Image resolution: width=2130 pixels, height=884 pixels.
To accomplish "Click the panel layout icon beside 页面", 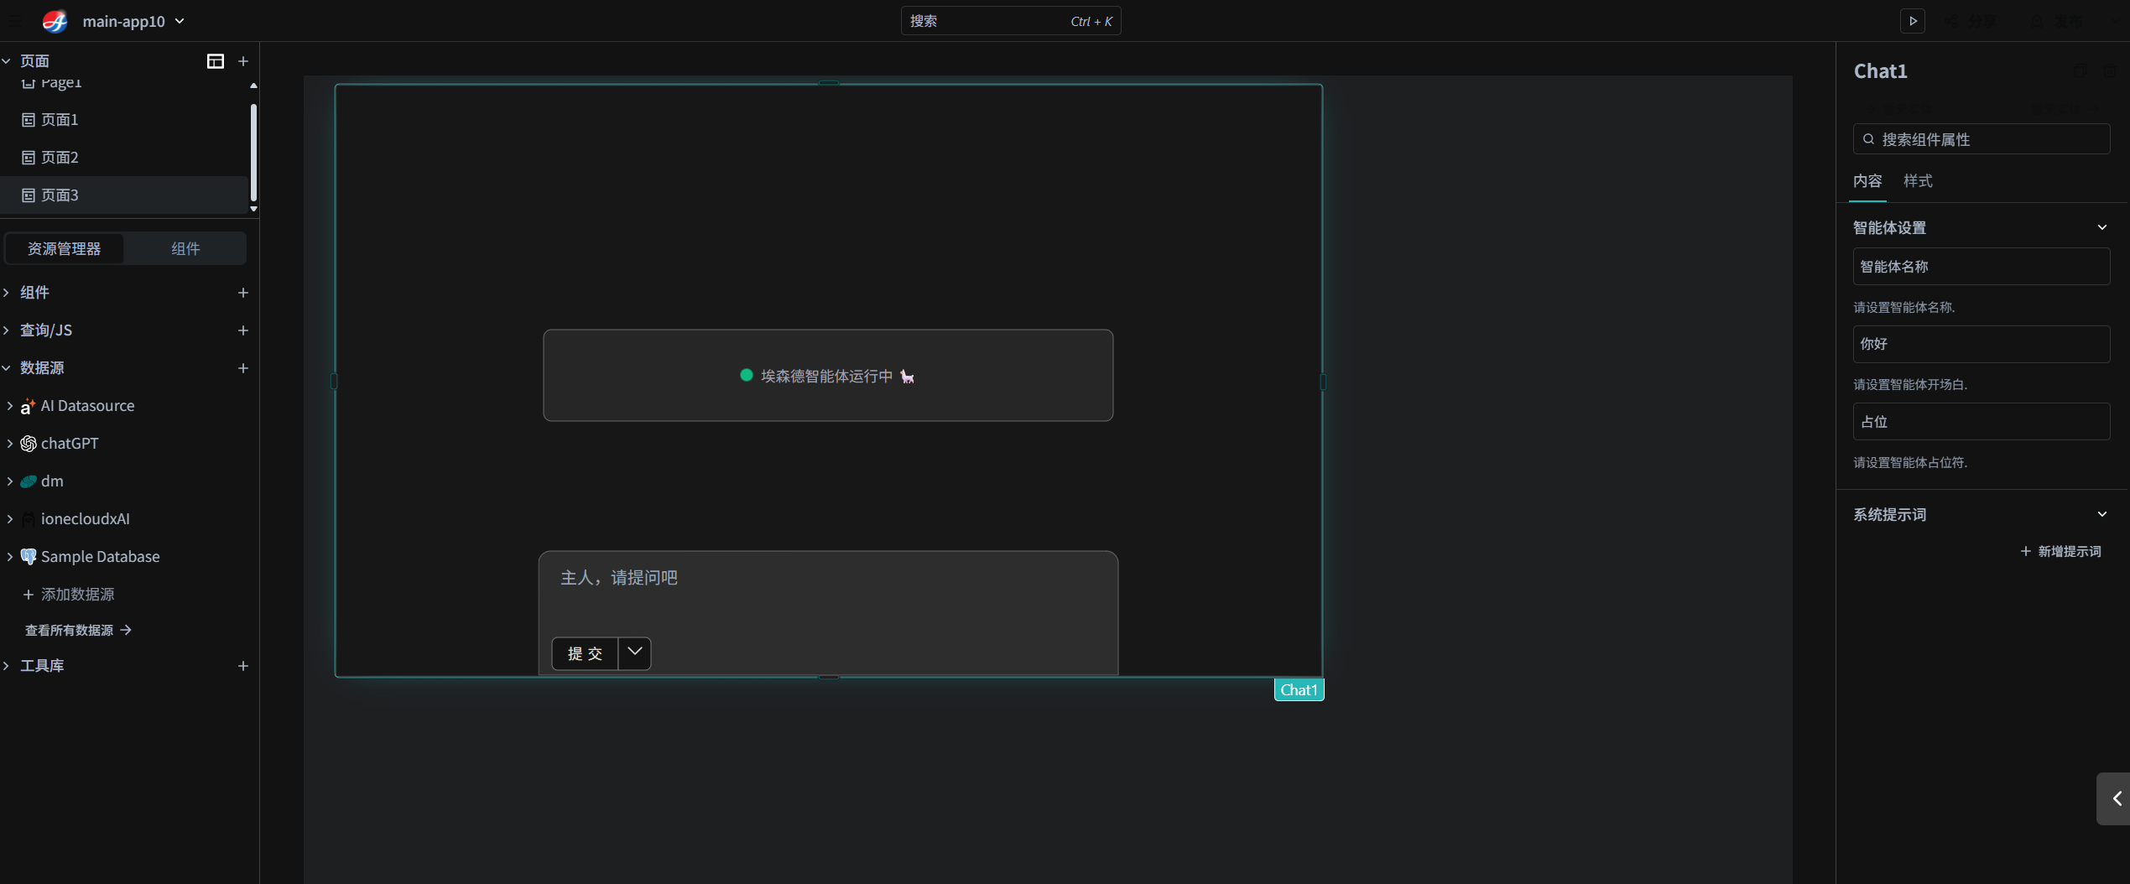I will click(x=216, y=61).
